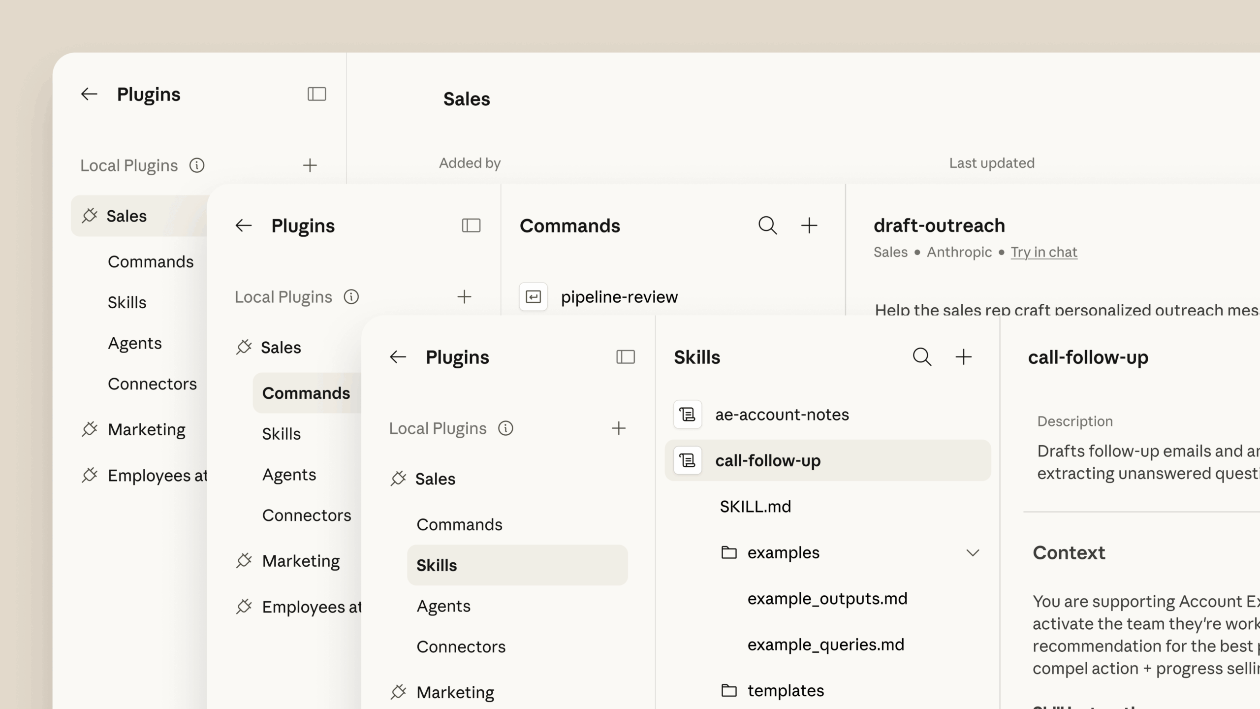Click the templates folder icon

(729, 690)
